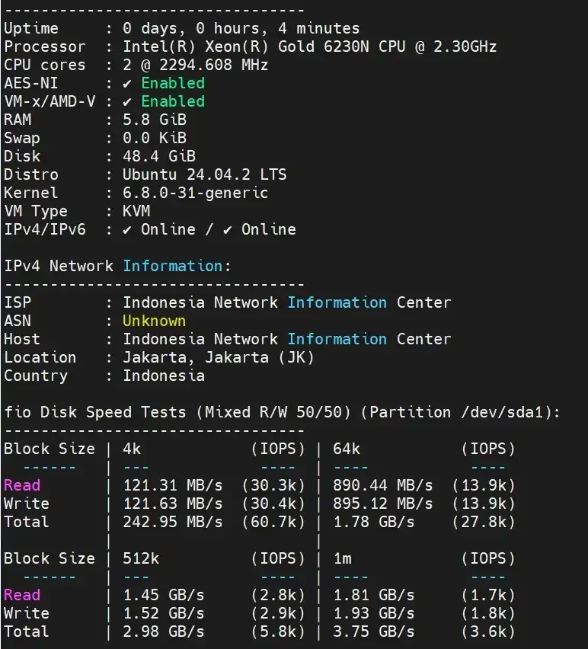Click the magenta 'Read' label in 4k table
Screen dimensions: 588x649
(22, 485)
